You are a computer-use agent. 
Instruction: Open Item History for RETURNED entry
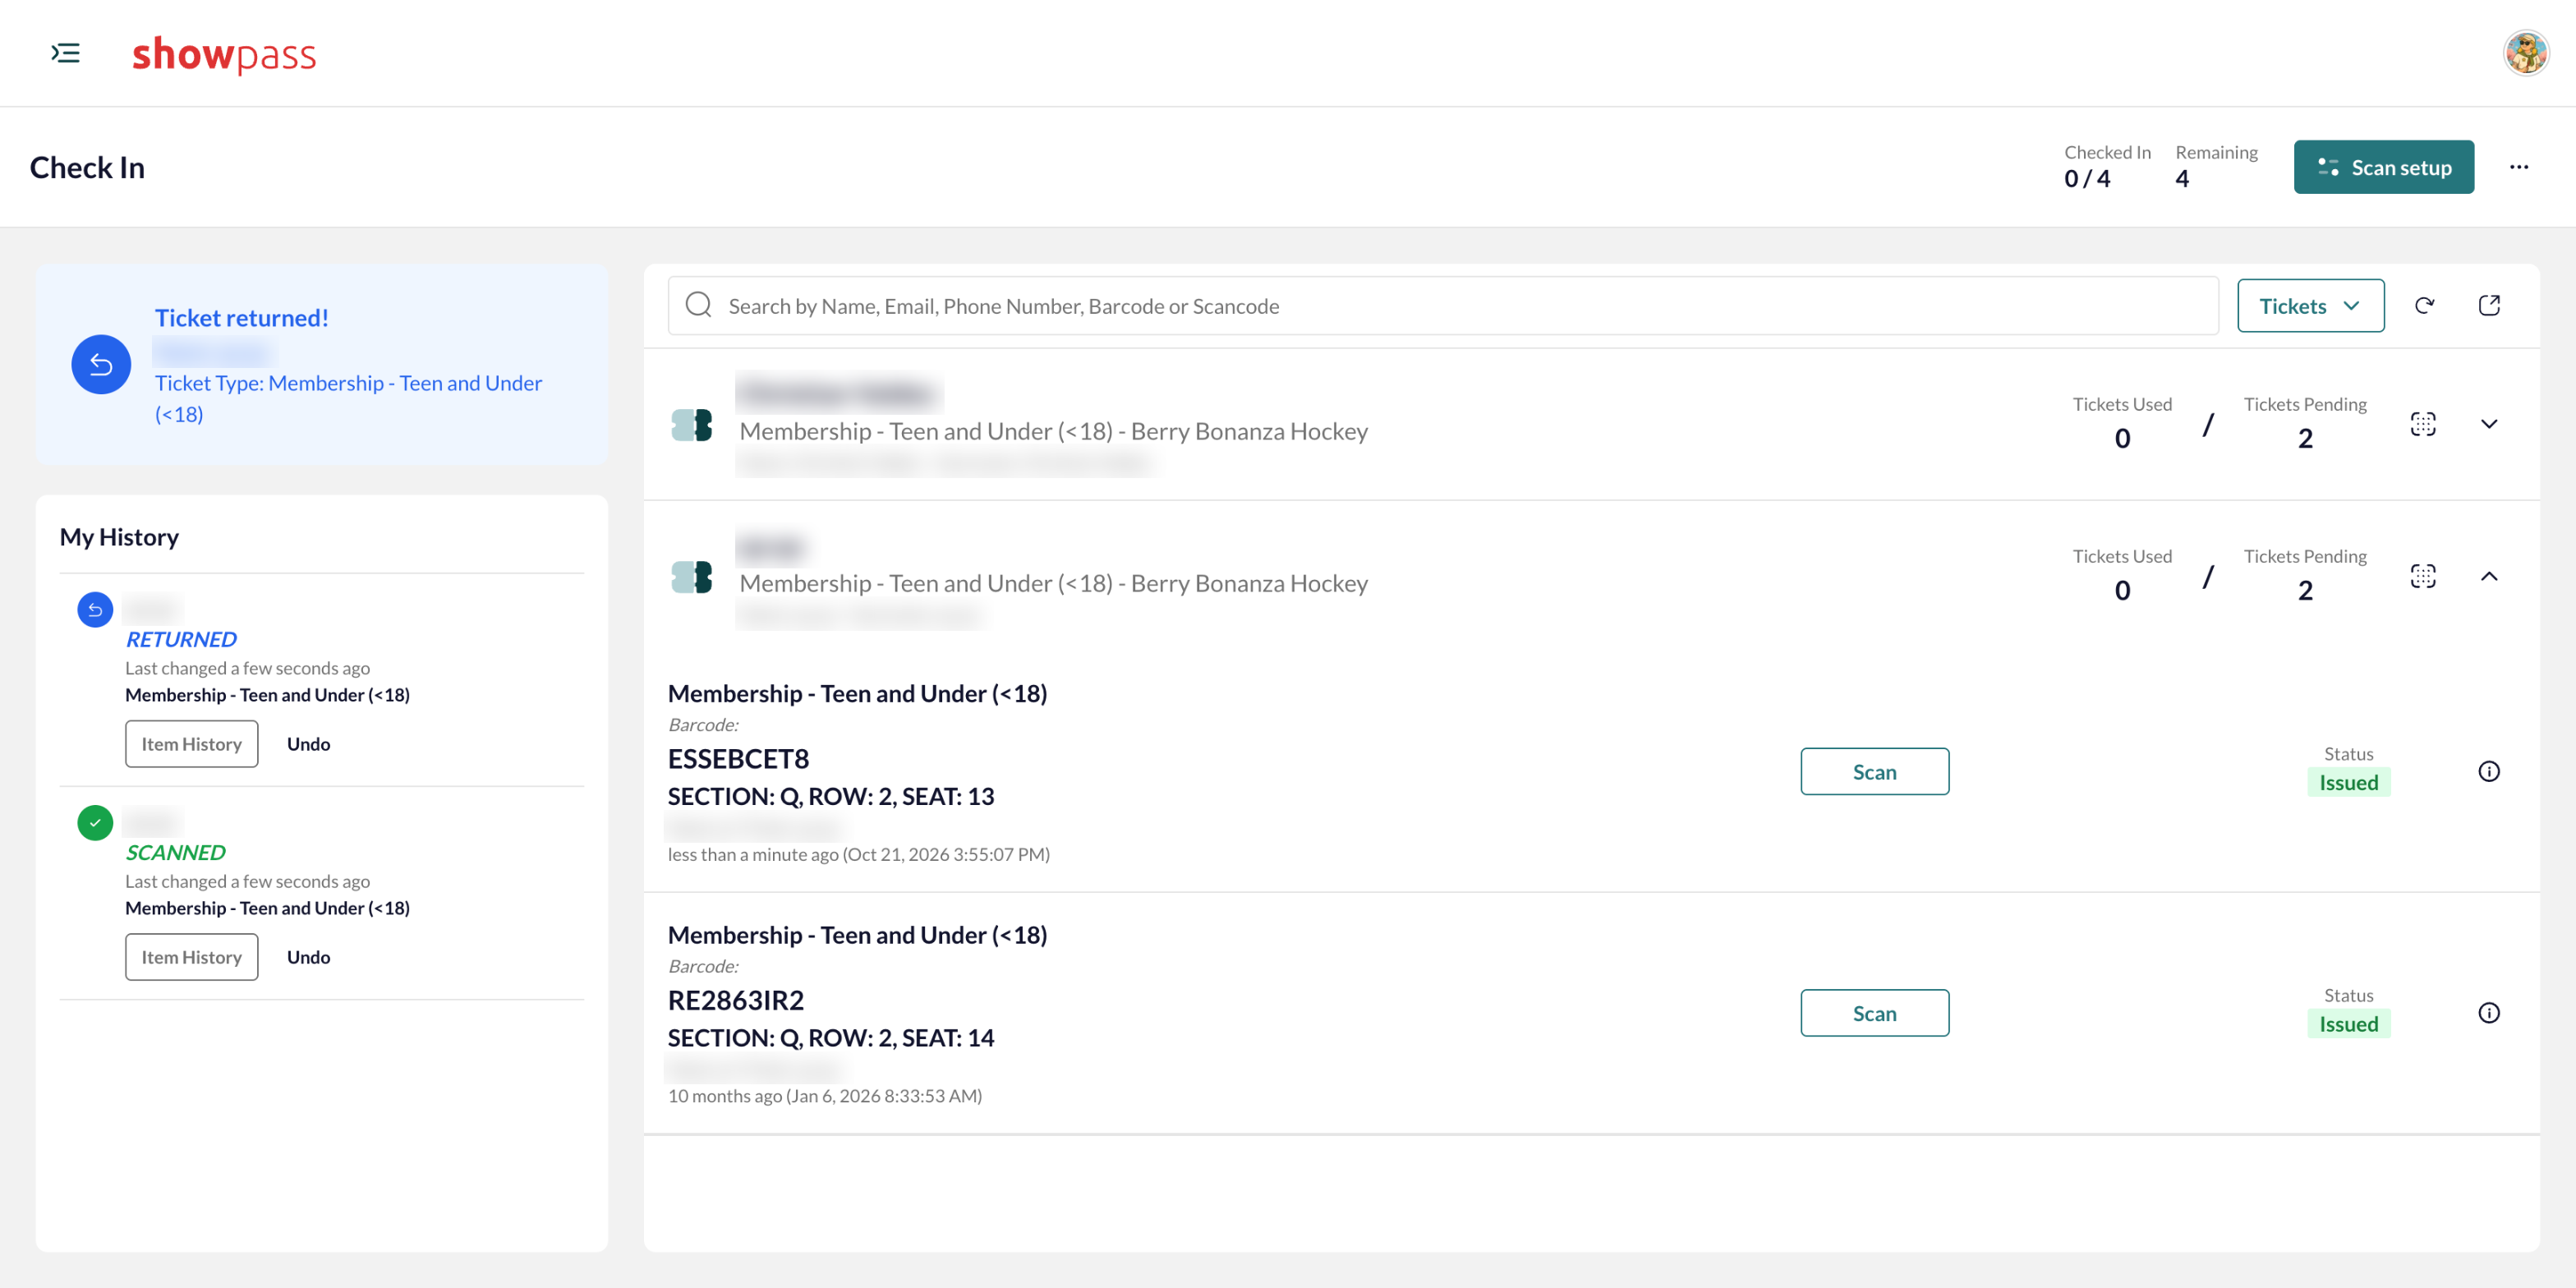pyautogui.click(x=191, y=744)
